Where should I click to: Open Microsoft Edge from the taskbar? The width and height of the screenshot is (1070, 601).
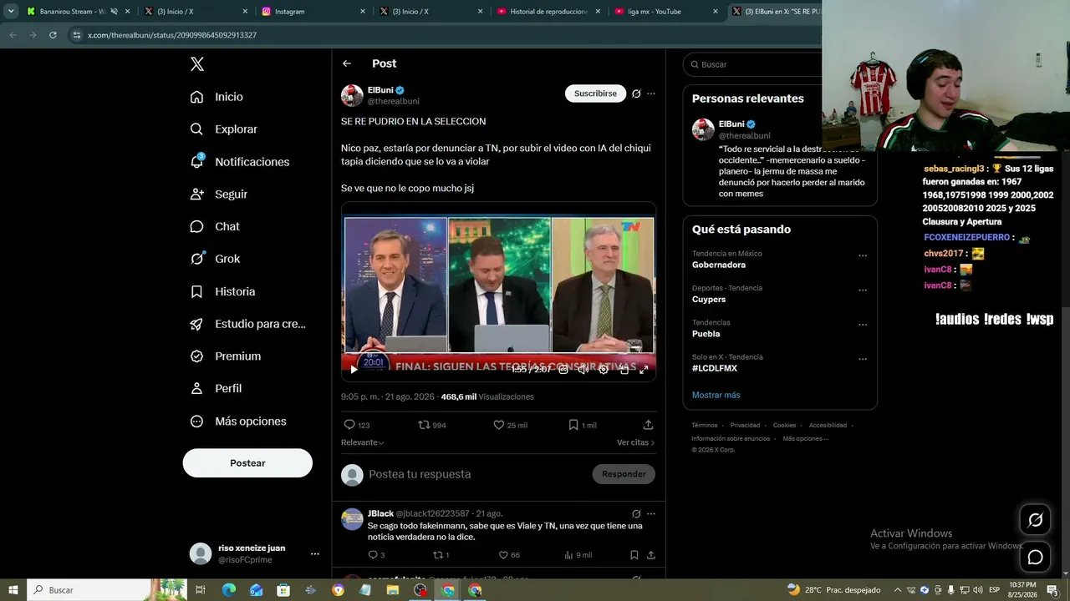click(228, 590)
